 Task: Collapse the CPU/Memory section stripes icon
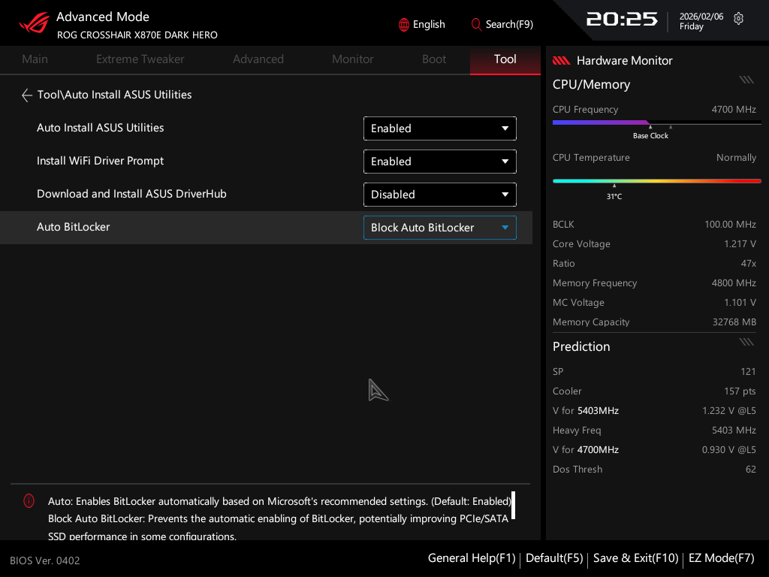coord(746,80)
